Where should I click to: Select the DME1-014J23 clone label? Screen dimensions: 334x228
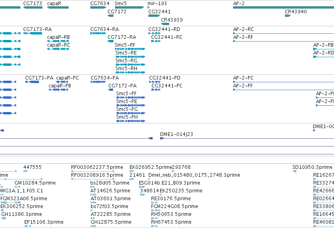tap(177, 134)
